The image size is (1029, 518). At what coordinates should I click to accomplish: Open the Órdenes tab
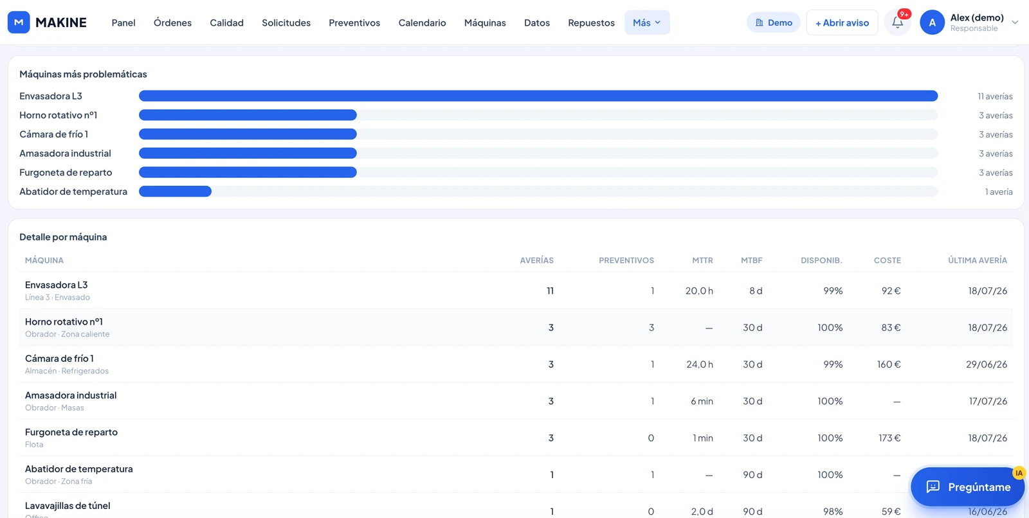point(172,22)
